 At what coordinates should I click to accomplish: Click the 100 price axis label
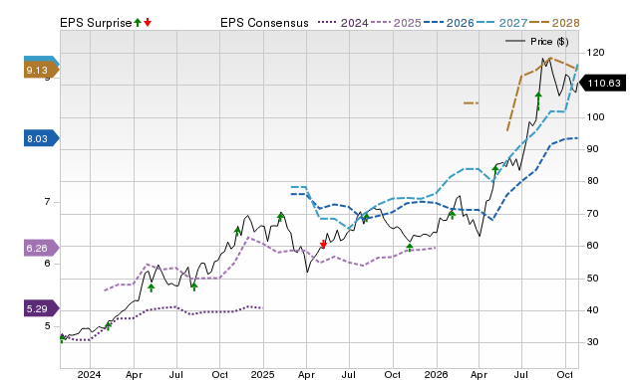tap(596, 117)
